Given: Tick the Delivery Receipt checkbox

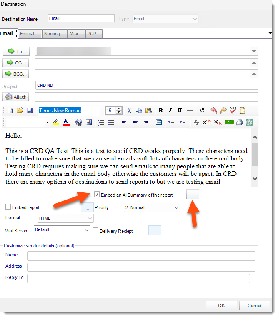Looking at the screenshot, I should pos(96,231).
